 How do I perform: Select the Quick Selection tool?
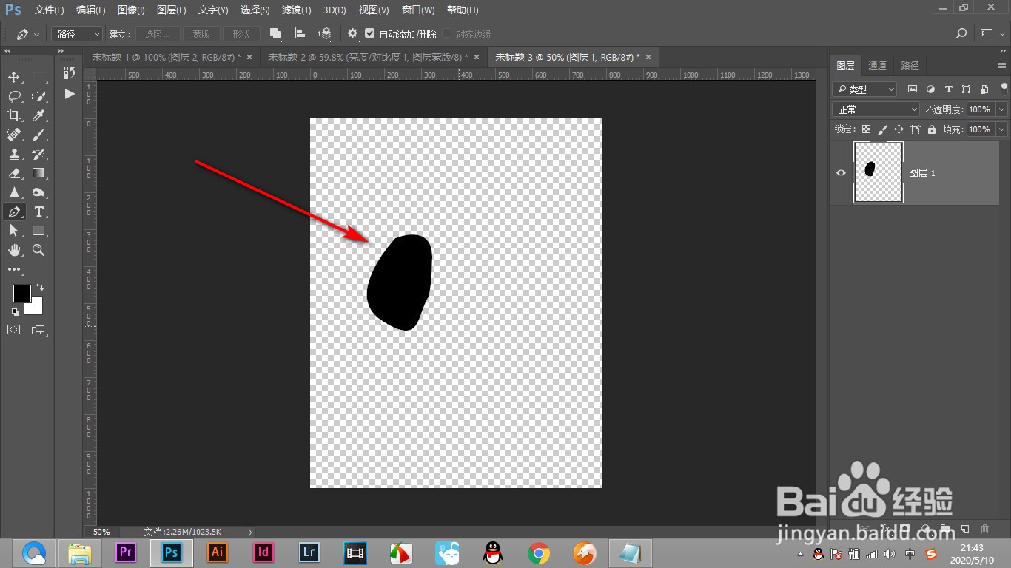(38, 96)
